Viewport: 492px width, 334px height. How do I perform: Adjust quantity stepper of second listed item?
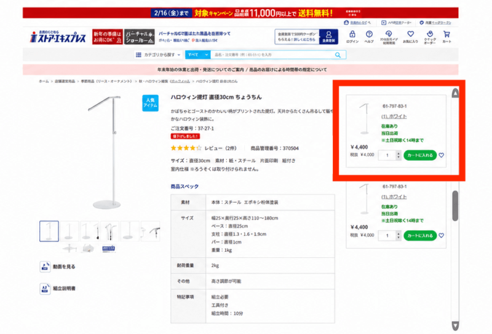coord(399,235)
